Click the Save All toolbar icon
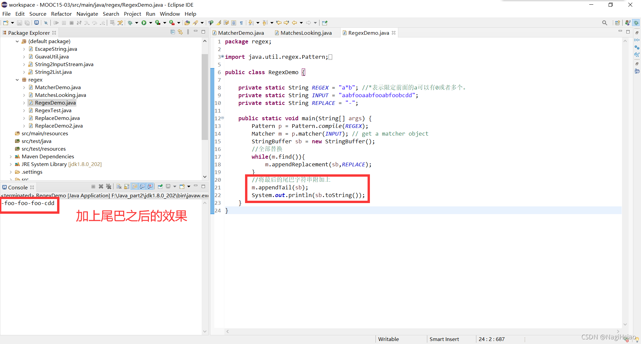This screenshot has height=344, width=641. coord(27,23)
